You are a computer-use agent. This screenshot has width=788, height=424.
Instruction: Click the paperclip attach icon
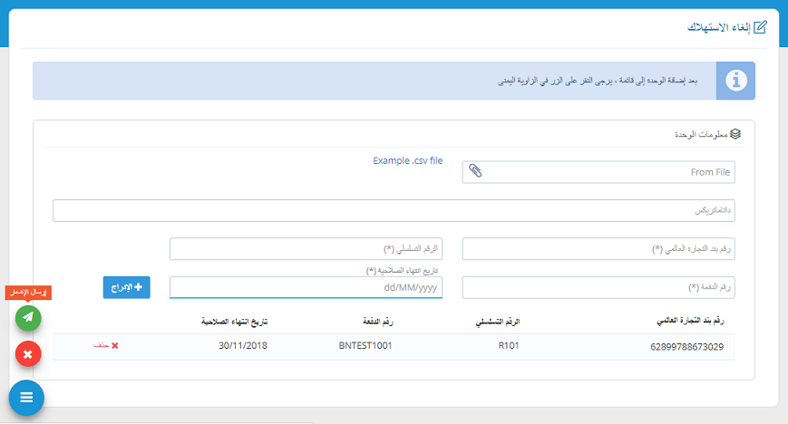(476, 171)
